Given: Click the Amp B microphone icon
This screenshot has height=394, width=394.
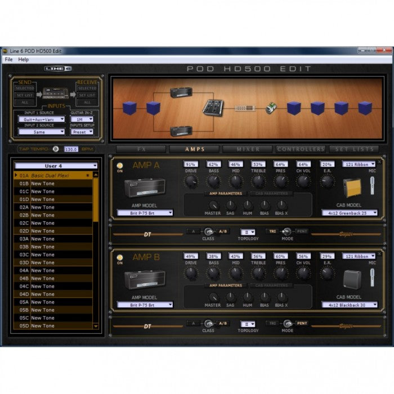Looking at the screenshot, I should pos(372,277).
